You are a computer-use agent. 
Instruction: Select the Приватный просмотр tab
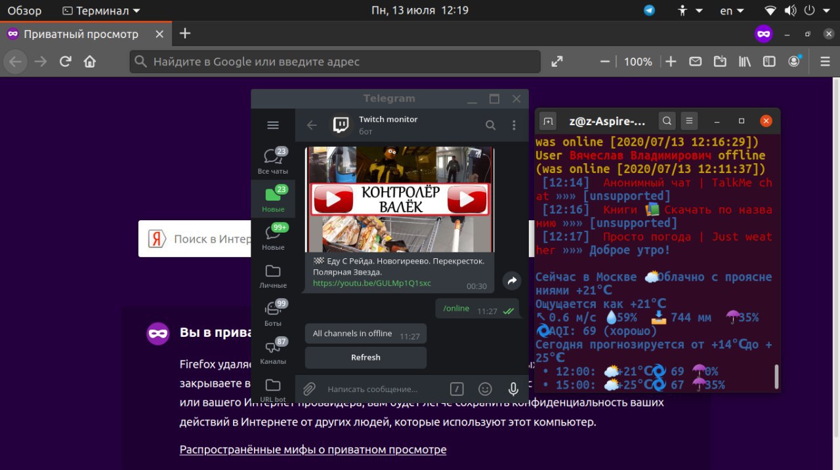tap(87, 34)
